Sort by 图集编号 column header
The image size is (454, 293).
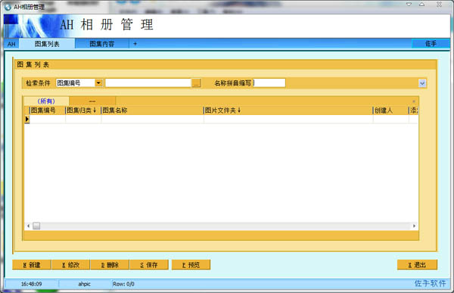pos(47,110)
